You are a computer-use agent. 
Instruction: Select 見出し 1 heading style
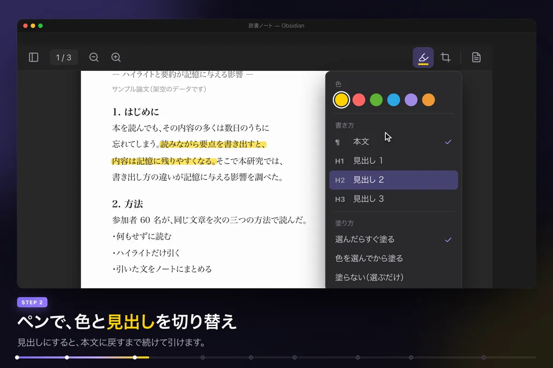[394, 161]
